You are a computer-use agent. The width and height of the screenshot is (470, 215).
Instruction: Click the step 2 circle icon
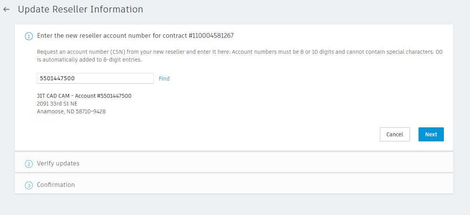[29, 164]
